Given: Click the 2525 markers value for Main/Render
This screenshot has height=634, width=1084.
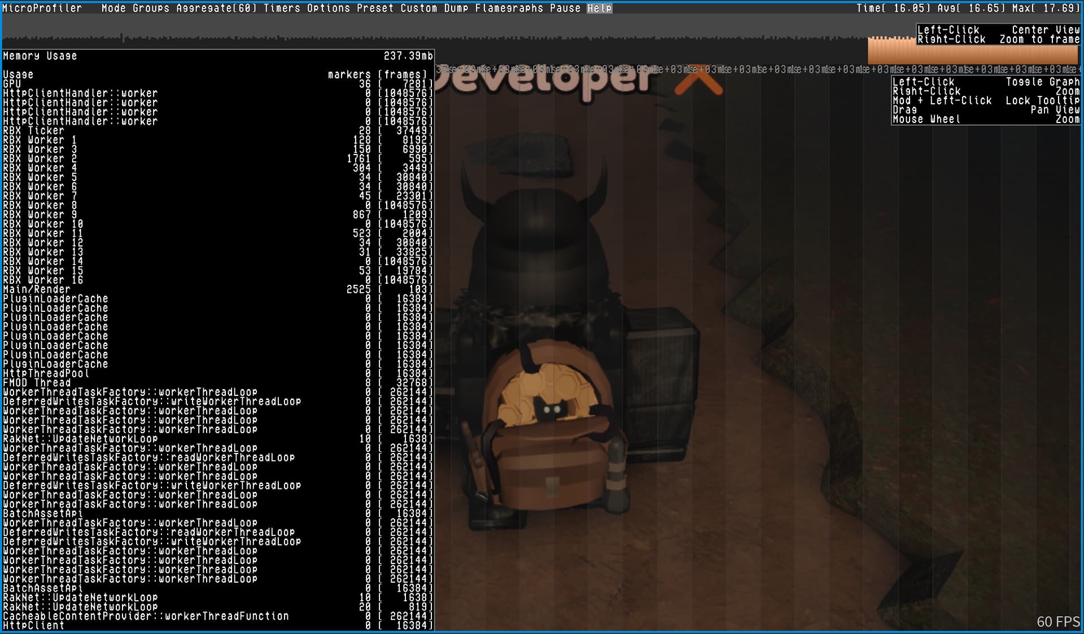Looking at the screenshot, I should tap(359, 289).
